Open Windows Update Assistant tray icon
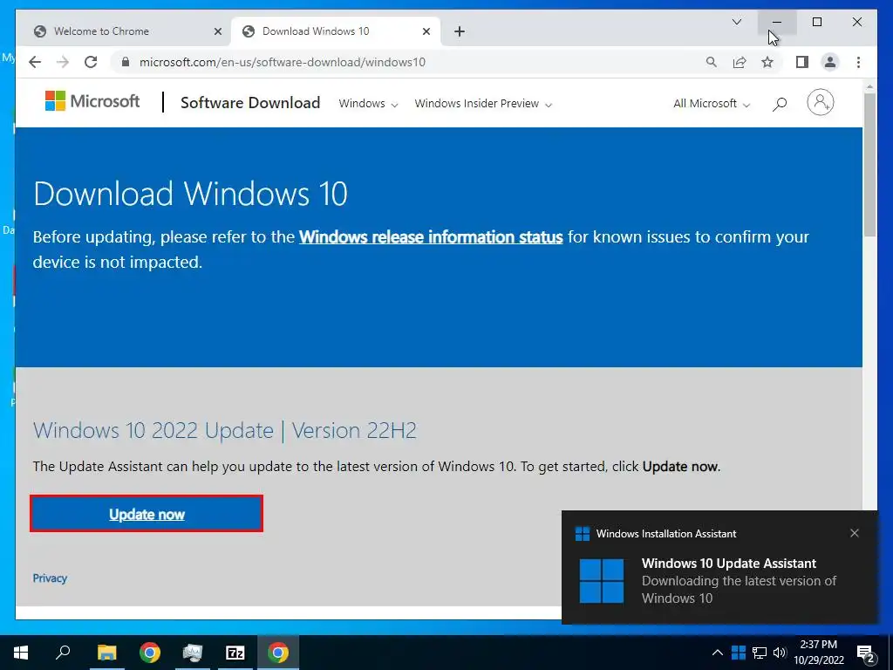This screenshot has width=893, height=670. pos(739,653)
